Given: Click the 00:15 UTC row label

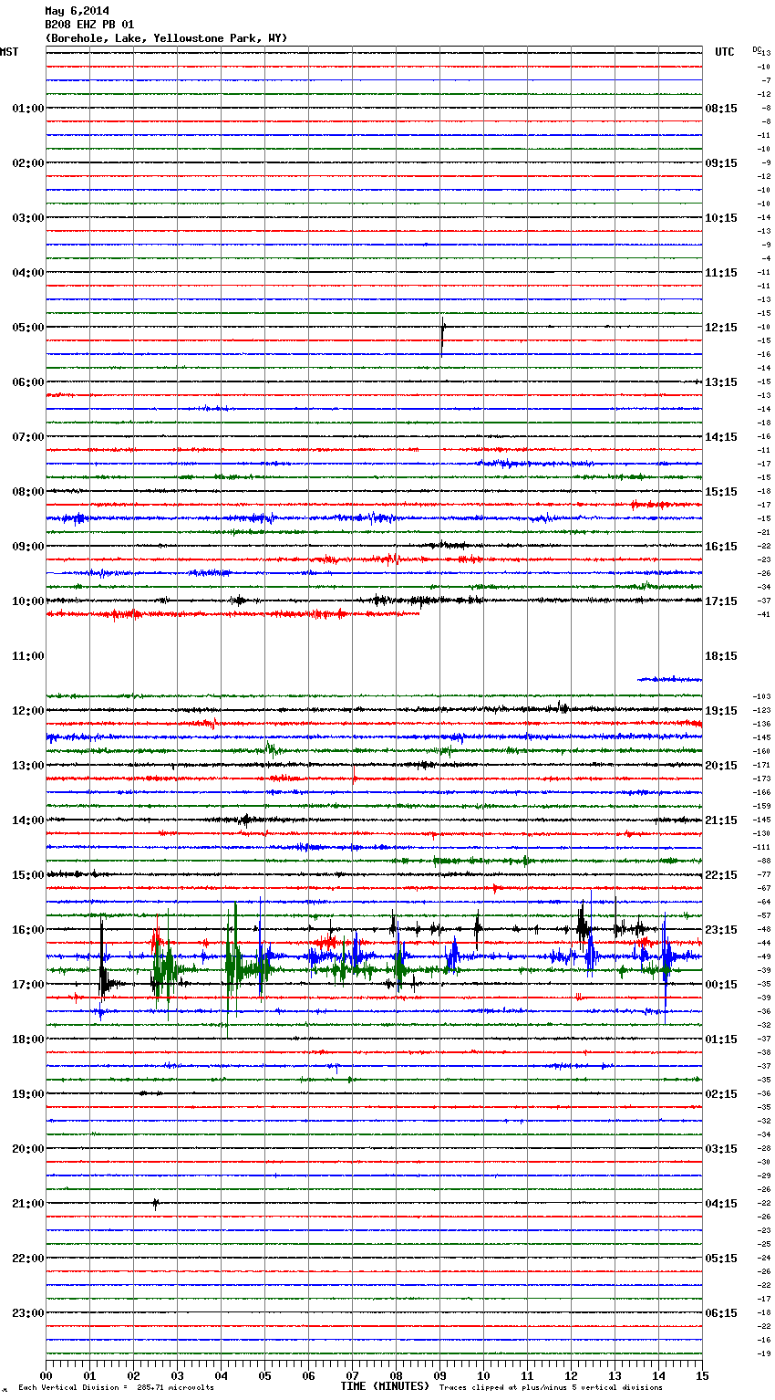Looking at the screenshot, I should (x=721, y=985).
